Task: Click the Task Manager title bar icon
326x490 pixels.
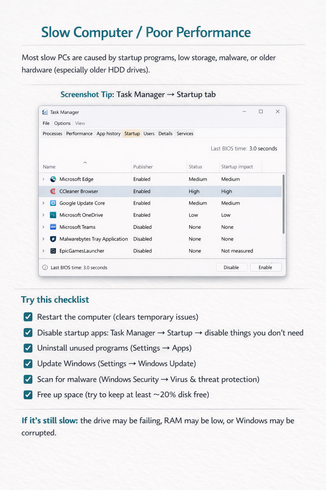Action: click(45, 112)
